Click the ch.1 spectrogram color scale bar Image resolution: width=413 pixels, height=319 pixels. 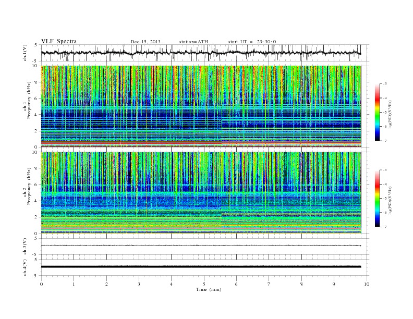[377, 112]
